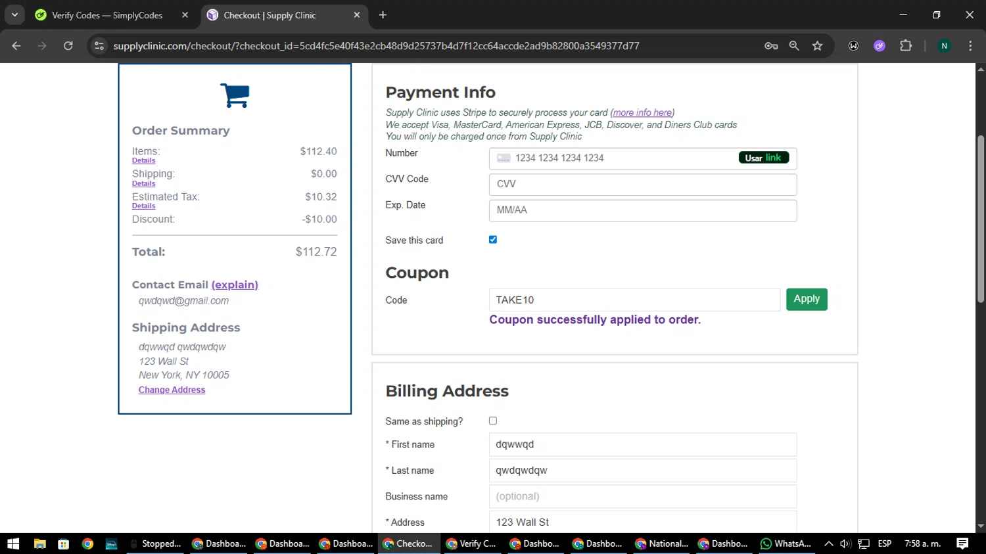Open the Items Details link
This screenshot has height=554, width=986.
[x=143, y=160]
